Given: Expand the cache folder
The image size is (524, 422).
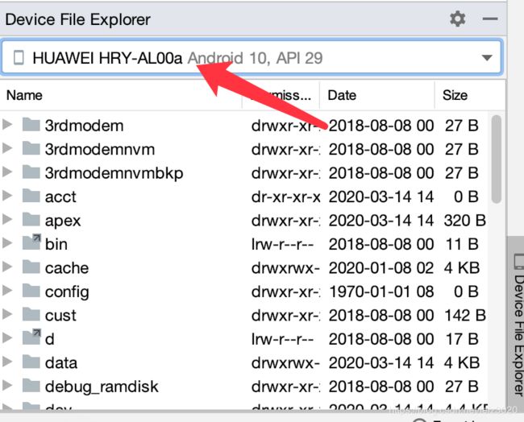Looking at the screenshot, I should [x=7, y=267].
